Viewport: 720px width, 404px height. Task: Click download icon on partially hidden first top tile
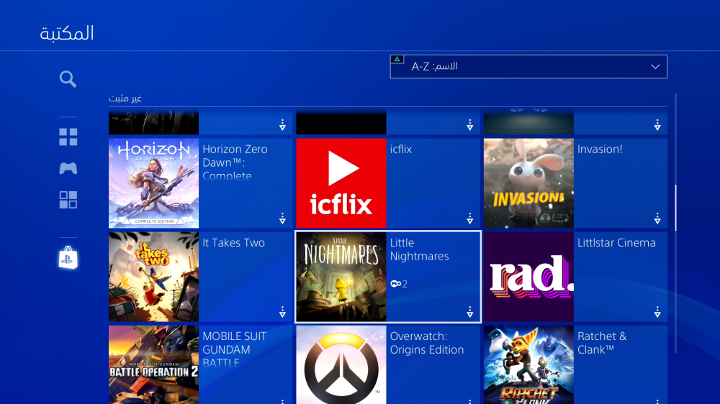(282, 125)
